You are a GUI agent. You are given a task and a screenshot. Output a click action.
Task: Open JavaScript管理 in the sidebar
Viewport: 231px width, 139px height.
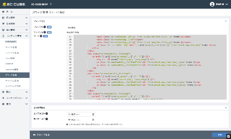point(12,69)
